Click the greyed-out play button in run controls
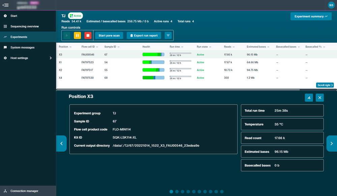 pyautogui.click(x=67, y=35)
